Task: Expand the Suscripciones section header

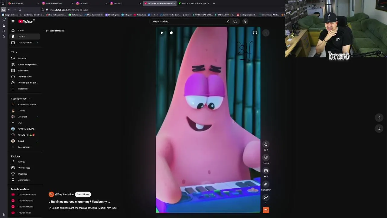Action: pos(20,99)
